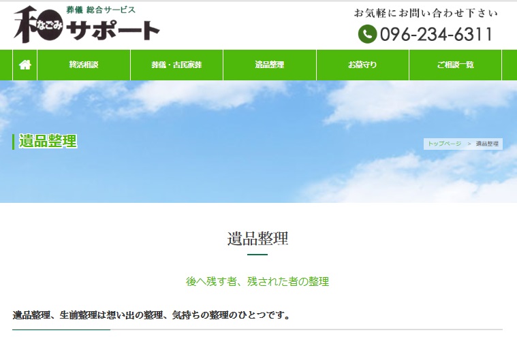517x337 pixels.
Task: Click the centered 遺品整理 section heading
Action: pyautogui.click(x=257, y=238)
